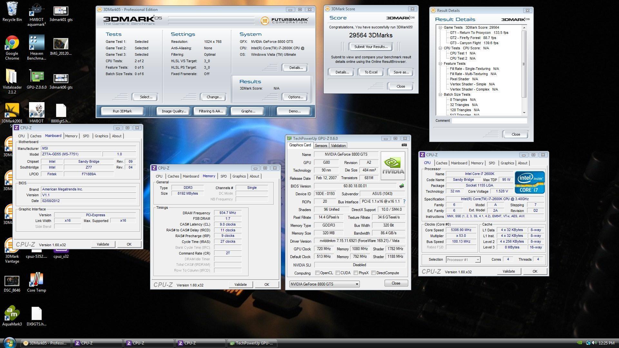The width and height of the screenshot is (619, 348).
Task: Open HWBOT dice desktop shortcut
Action: coord(36,113)
